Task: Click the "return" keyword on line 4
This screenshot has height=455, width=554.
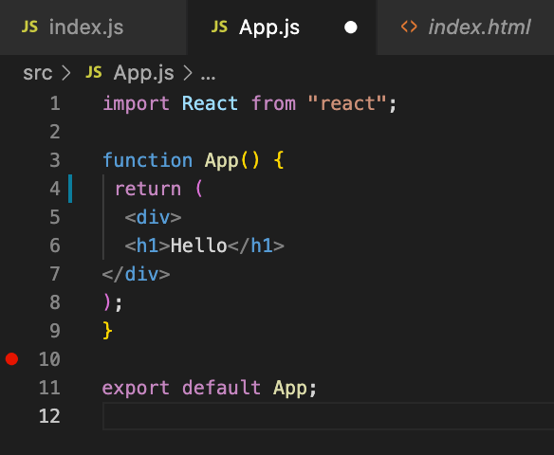Action: (148, 189)
